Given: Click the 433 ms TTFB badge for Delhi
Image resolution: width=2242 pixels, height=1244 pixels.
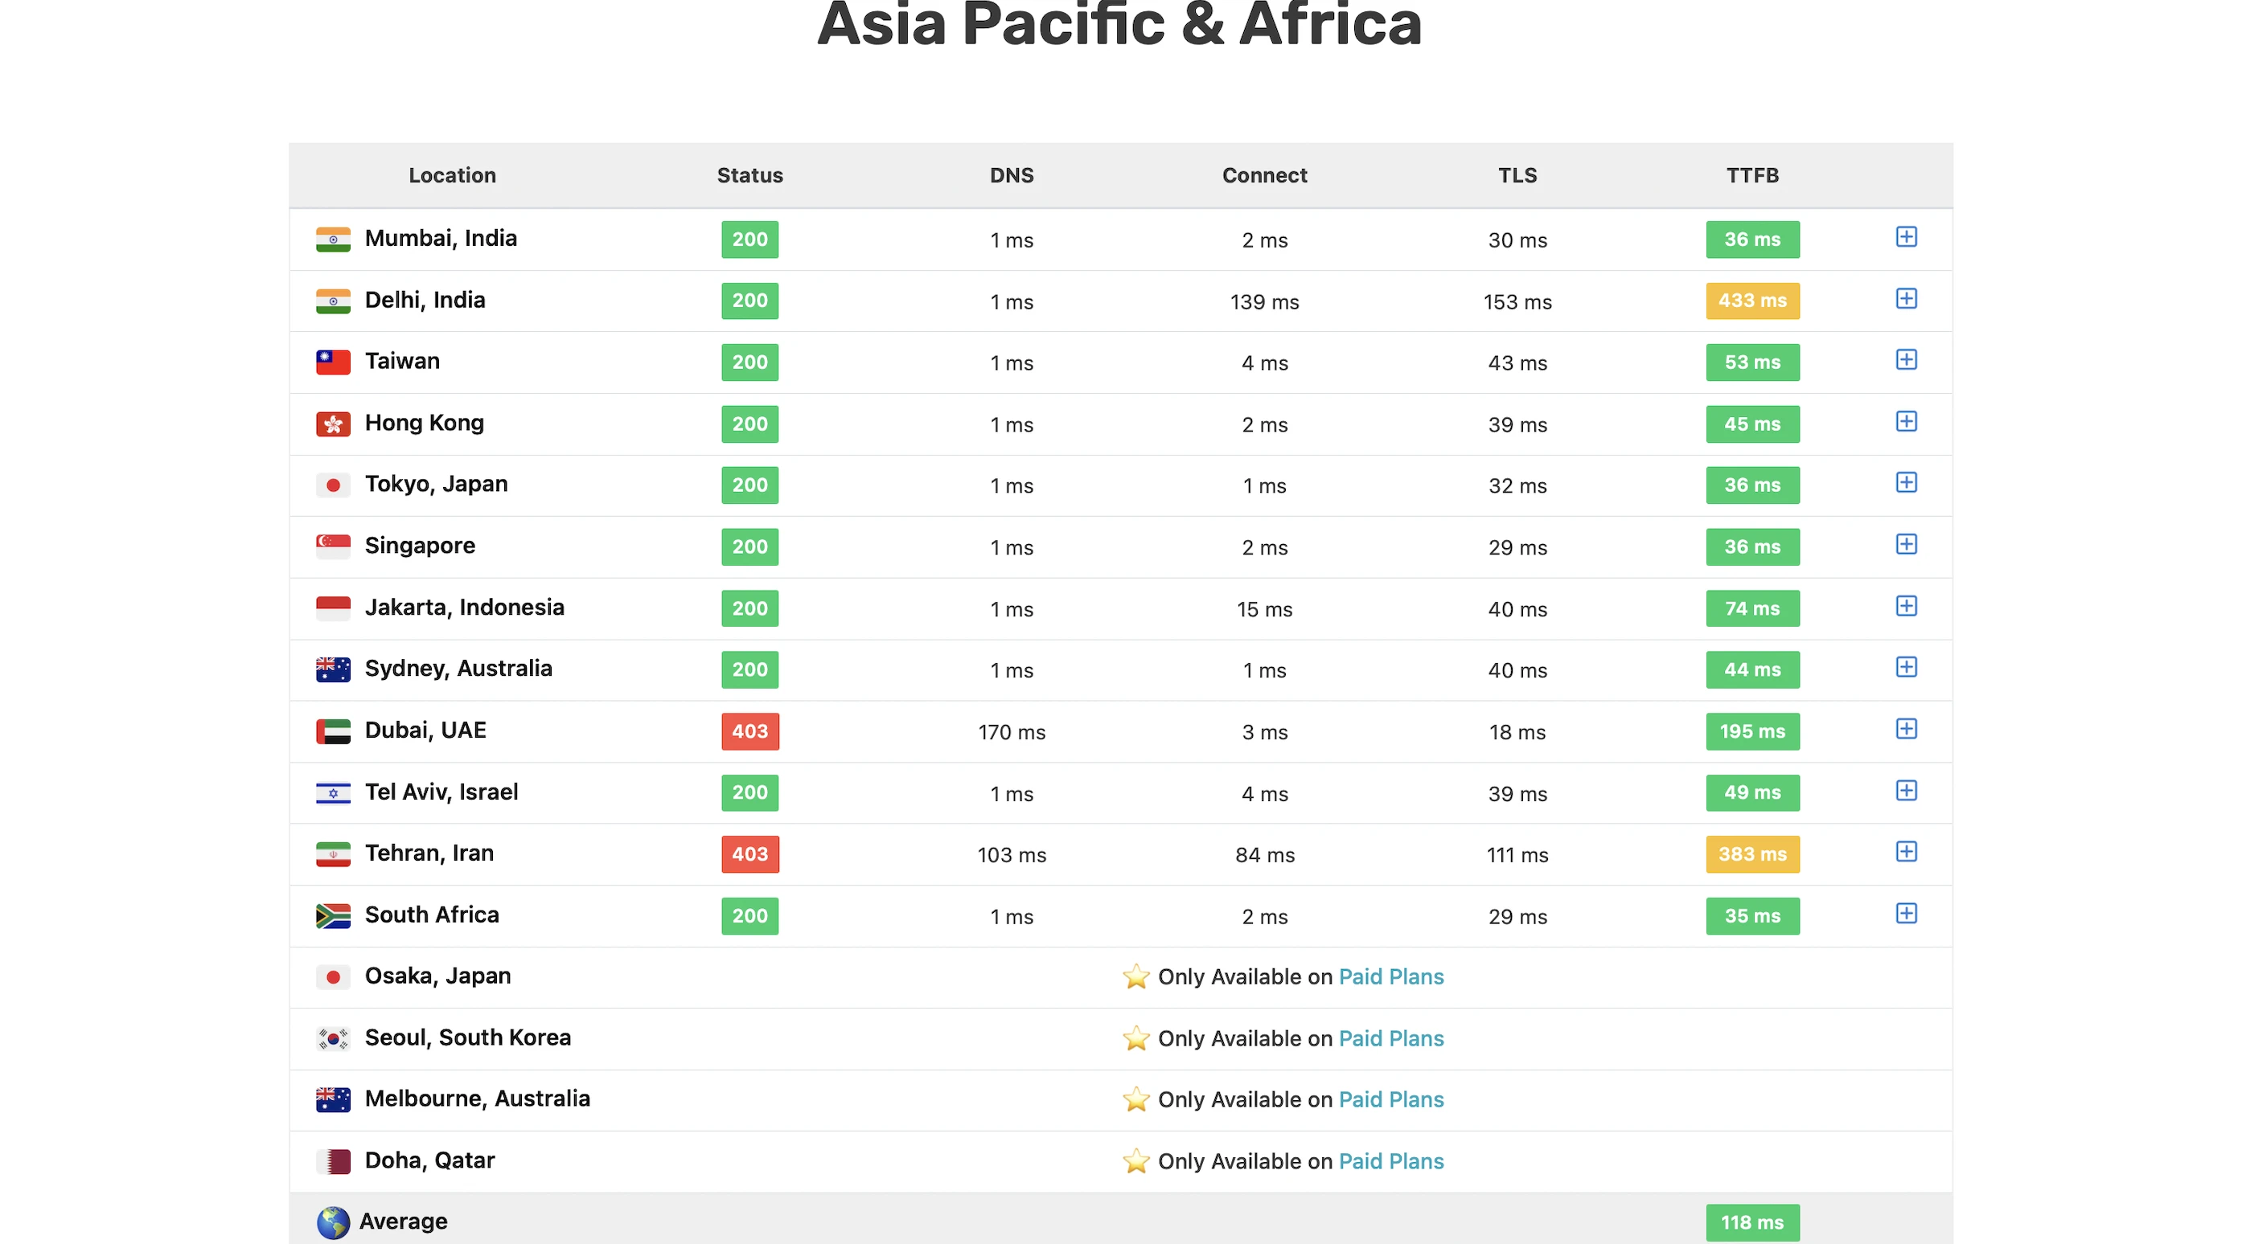Looking at the screenshot, I should (x=1751, y=301).
